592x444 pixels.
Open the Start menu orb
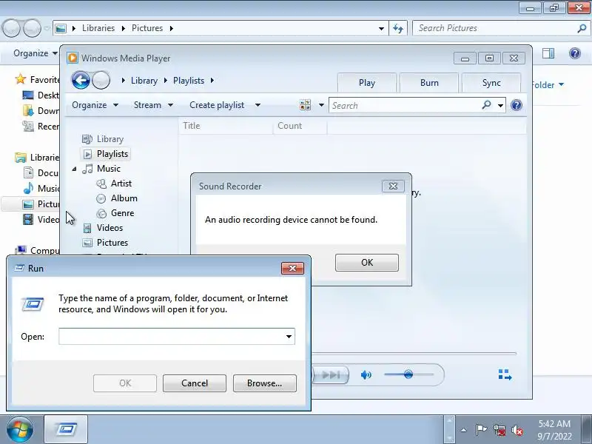[x=19, y=429]
